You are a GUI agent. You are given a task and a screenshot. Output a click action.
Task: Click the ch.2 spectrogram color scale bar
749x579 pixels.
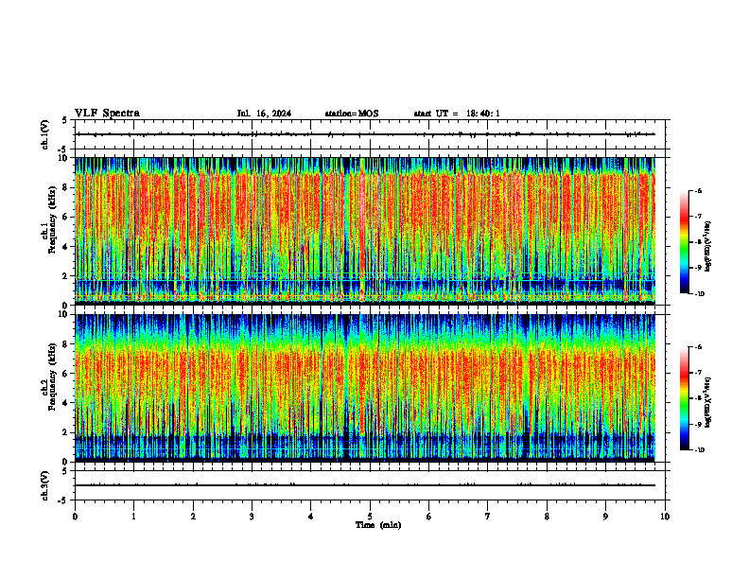684,398
